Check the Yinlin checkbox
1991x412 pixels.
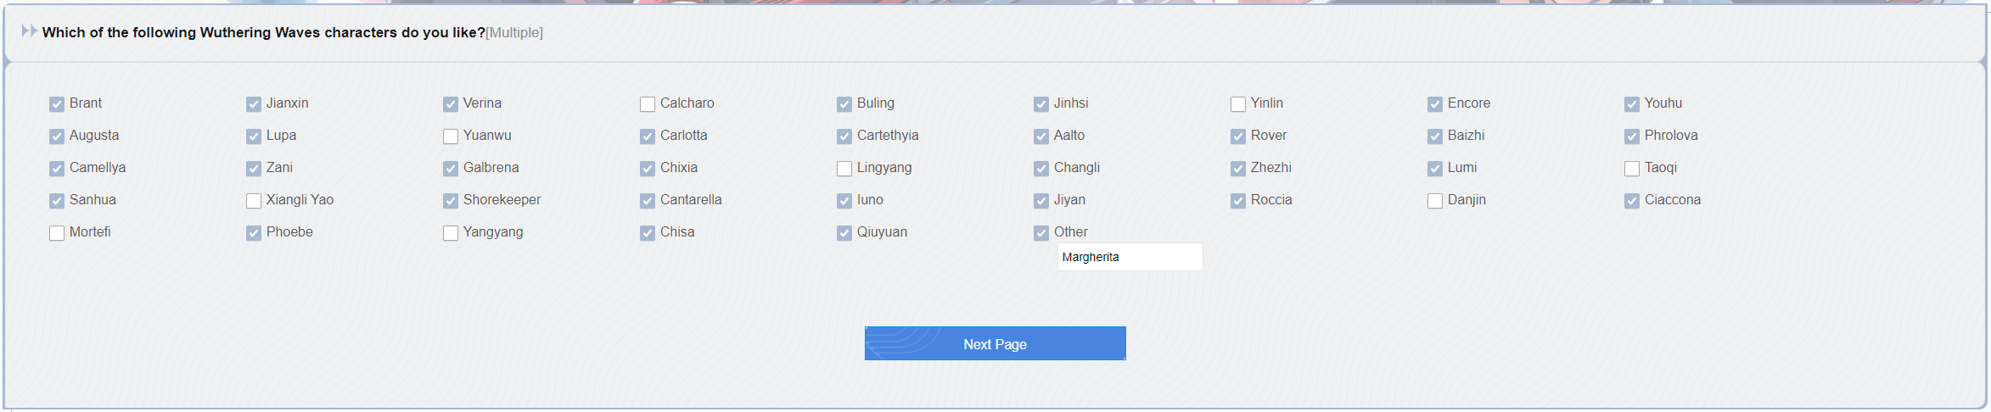coord(1238,104)
